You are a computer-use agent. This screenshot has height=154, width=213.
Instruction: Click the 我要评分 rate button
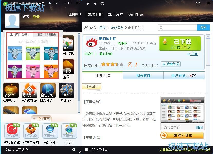point(171,64)
